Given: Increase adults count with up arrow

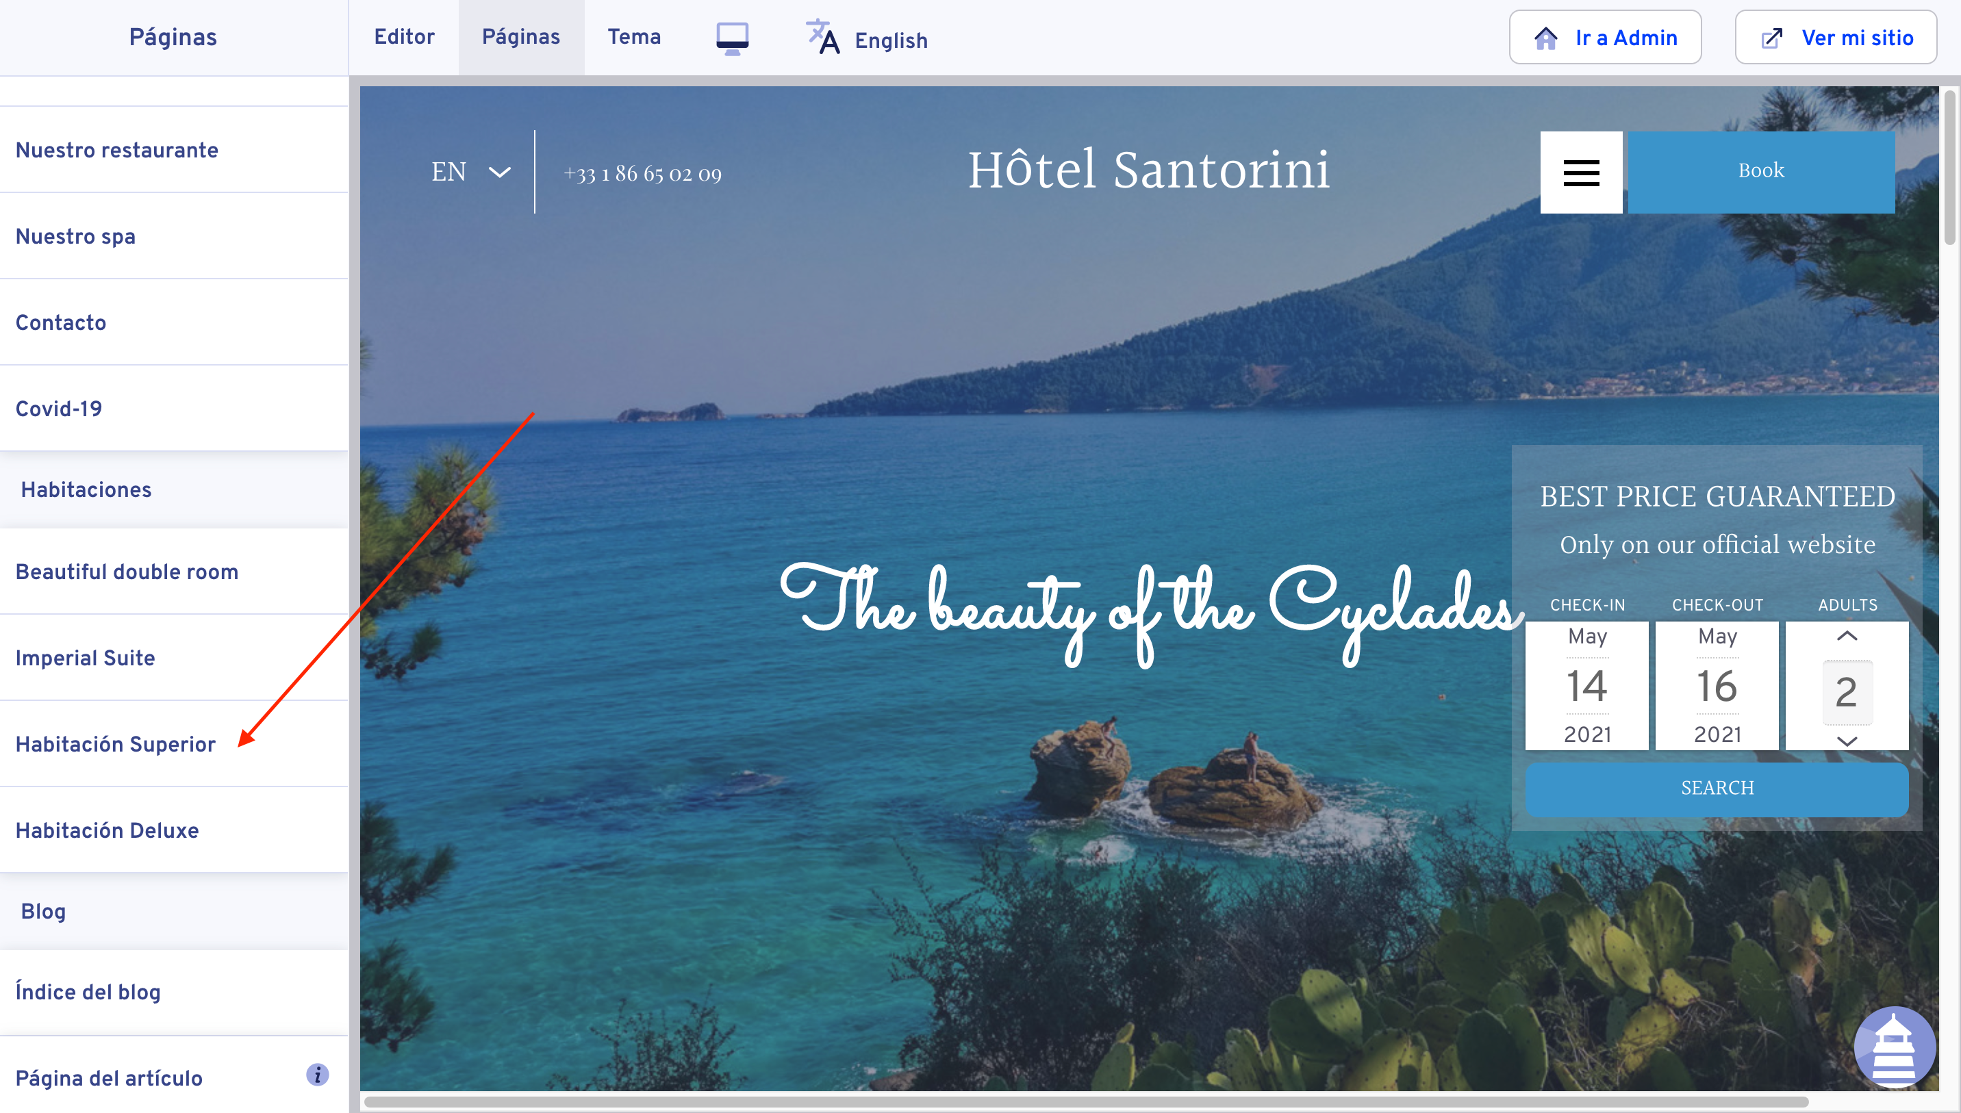Looking at the screenshot, I should tap(1847, 636).
